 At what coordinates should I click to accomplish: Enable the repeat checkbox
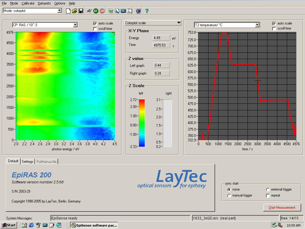pyautogui.click(x=268, y=196)
